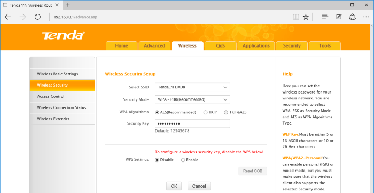Click the Cancel button
Image resolution: width=374 pixels, height=193 pixels.
coord(199,186)
